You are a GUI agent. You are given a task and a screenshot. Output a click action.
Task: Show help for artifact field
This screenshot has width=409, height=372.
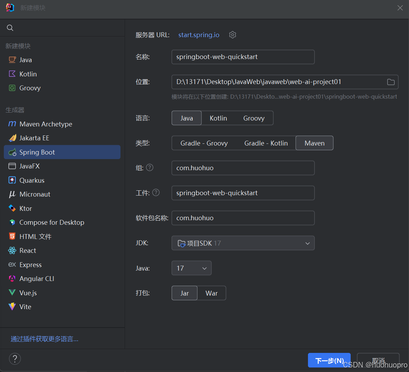pyautogui.click(x=156, y=192)
